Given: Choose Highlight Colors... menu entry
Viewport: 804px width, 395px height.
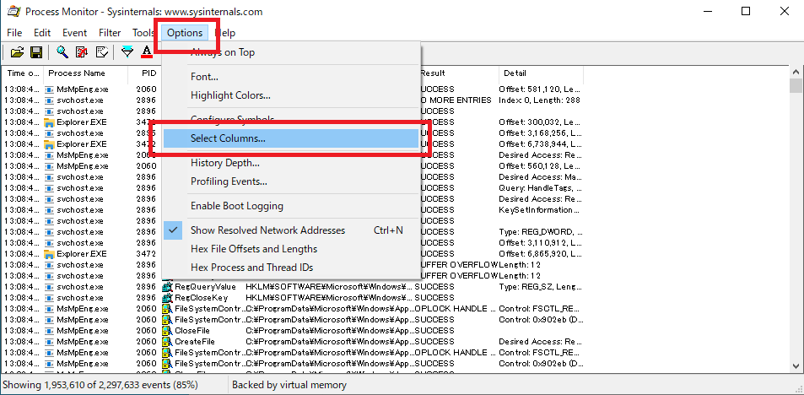Looking at the screenshot, I should pos(291,95).
